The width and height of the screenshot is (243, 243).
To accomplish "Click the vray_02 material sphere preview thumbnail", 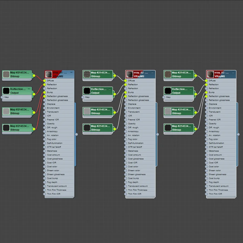I will [130, 75].
